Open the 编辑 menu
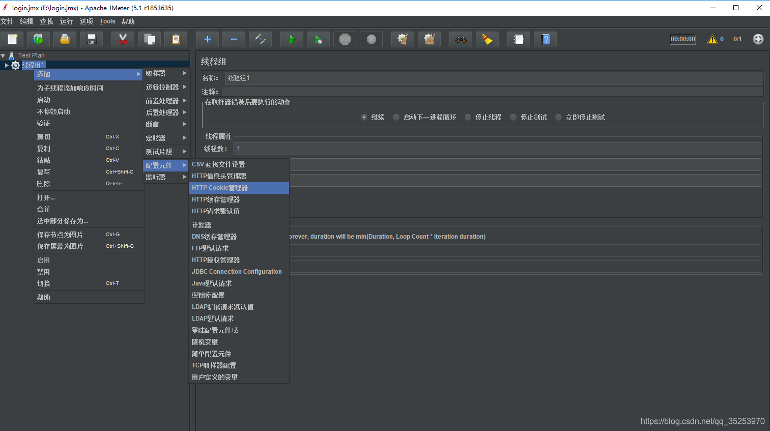This screenshot has width=770, height=431. tap(26, 21)
